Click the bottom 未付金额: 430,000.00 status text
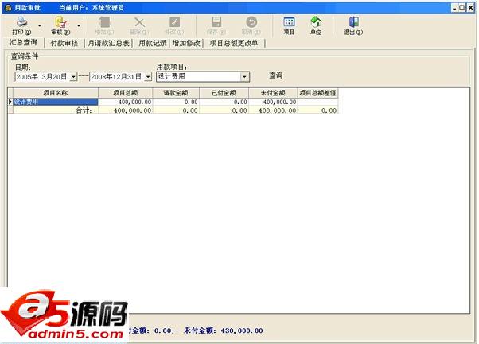 click(x=224, y=330)
